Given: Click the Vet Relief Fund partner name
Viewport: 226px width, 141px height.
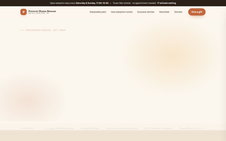Looking at the screenshot, I should coord(89,128).
